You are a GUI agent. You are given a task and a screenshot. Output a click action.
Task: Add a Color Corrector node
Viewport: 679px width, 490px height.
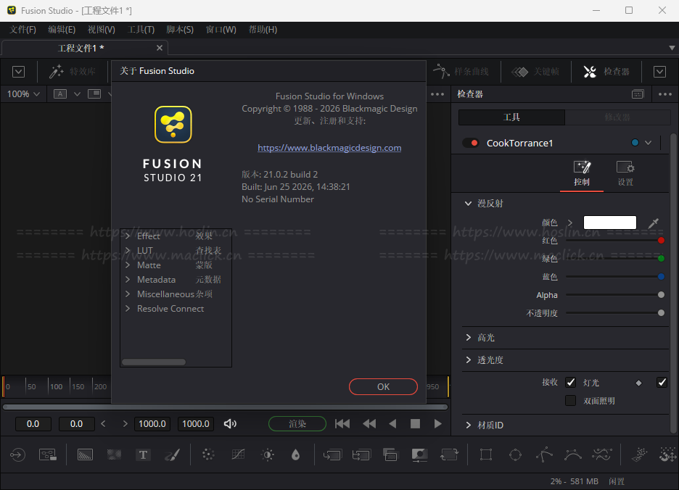[208, 454]
